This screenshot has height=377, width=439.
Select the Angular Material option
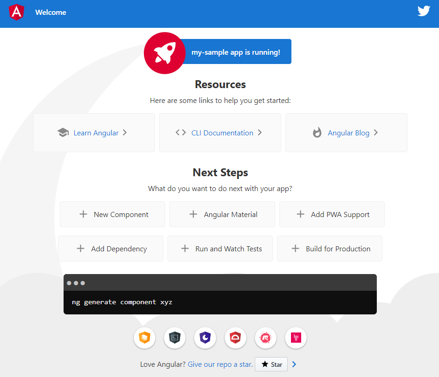222,214
